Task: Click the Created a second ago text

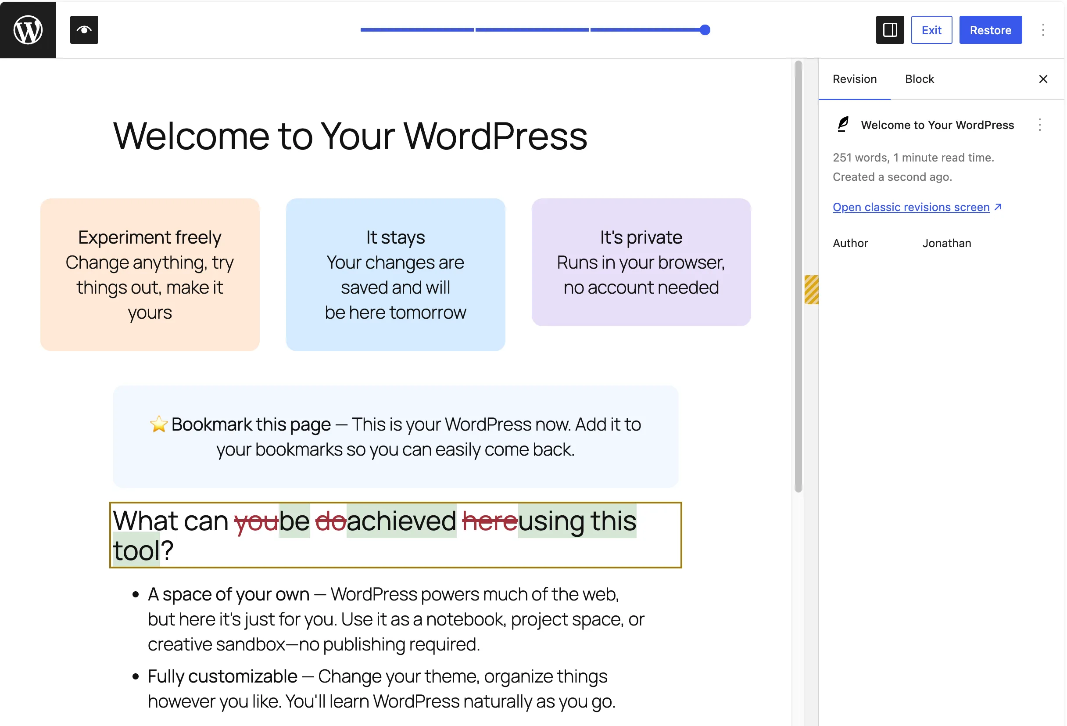Action: [892, 177]
